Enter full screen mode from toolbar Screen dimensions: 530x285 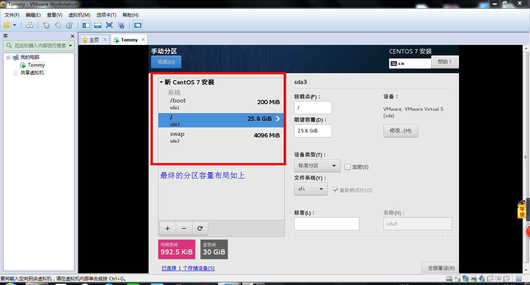pos(109,25)
